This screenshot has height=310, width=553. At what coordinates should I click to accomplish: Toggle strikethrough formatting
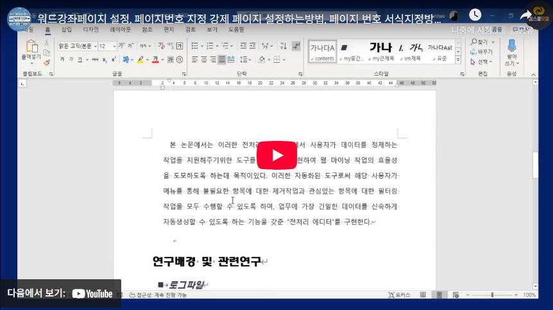[95, 60]
